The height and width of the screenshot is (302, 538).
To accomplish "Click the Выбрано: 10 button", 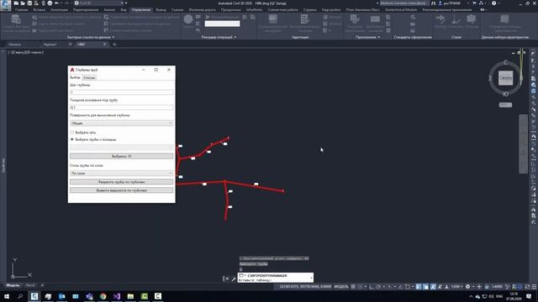I will click(x=121, y=156).
